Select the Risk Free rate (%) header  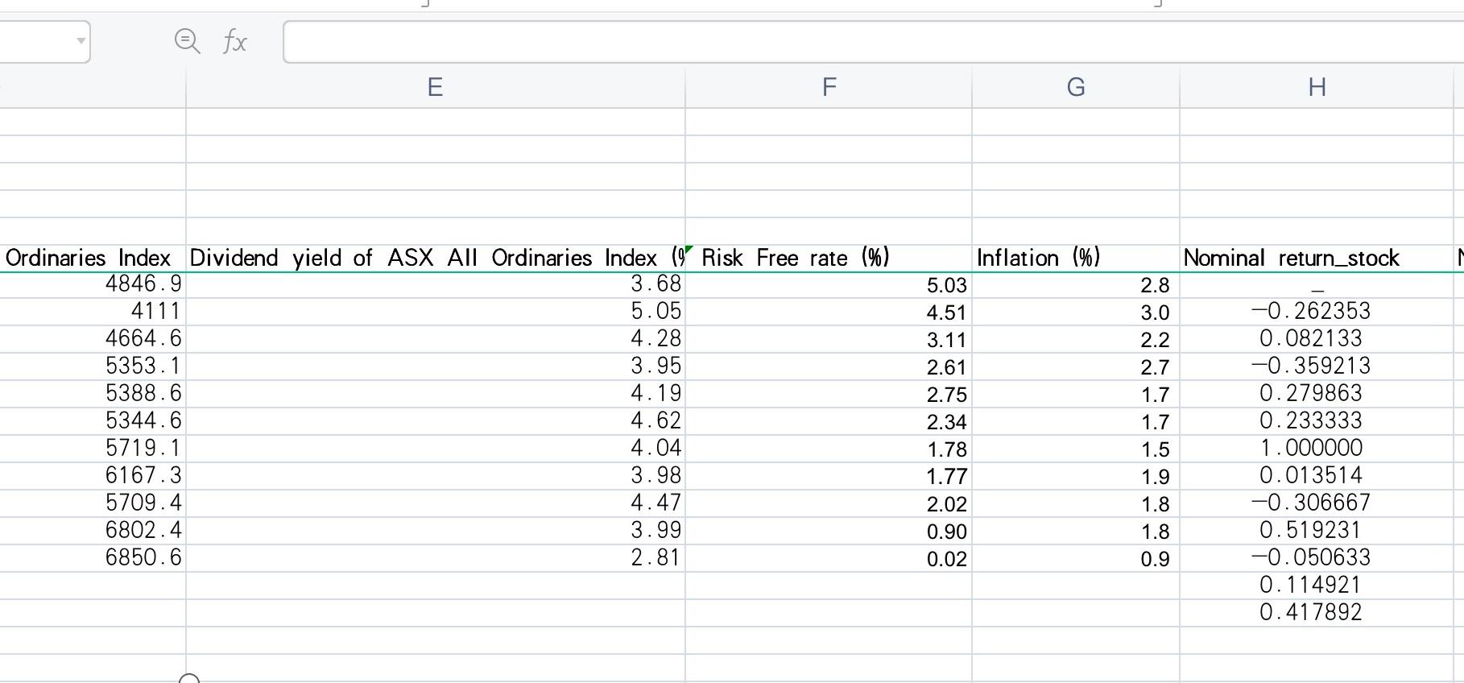coord(829,258)
